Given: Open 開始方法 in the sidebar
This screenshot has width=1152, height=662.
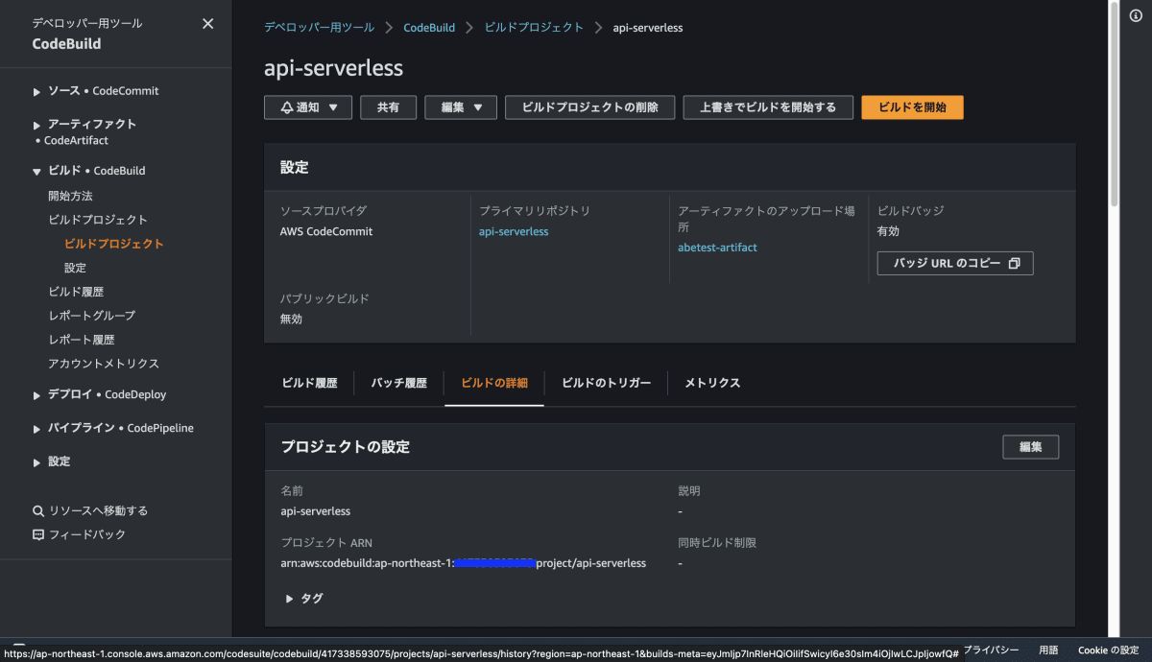Looking at the screenshot, I should pyautogui.click(x=70, y=196).
